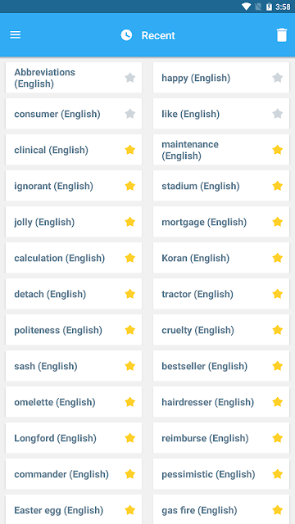This screenshot has width=295, height=524.
Task: Tap the battery icon in status bar
Action: [x=269, y=7]
